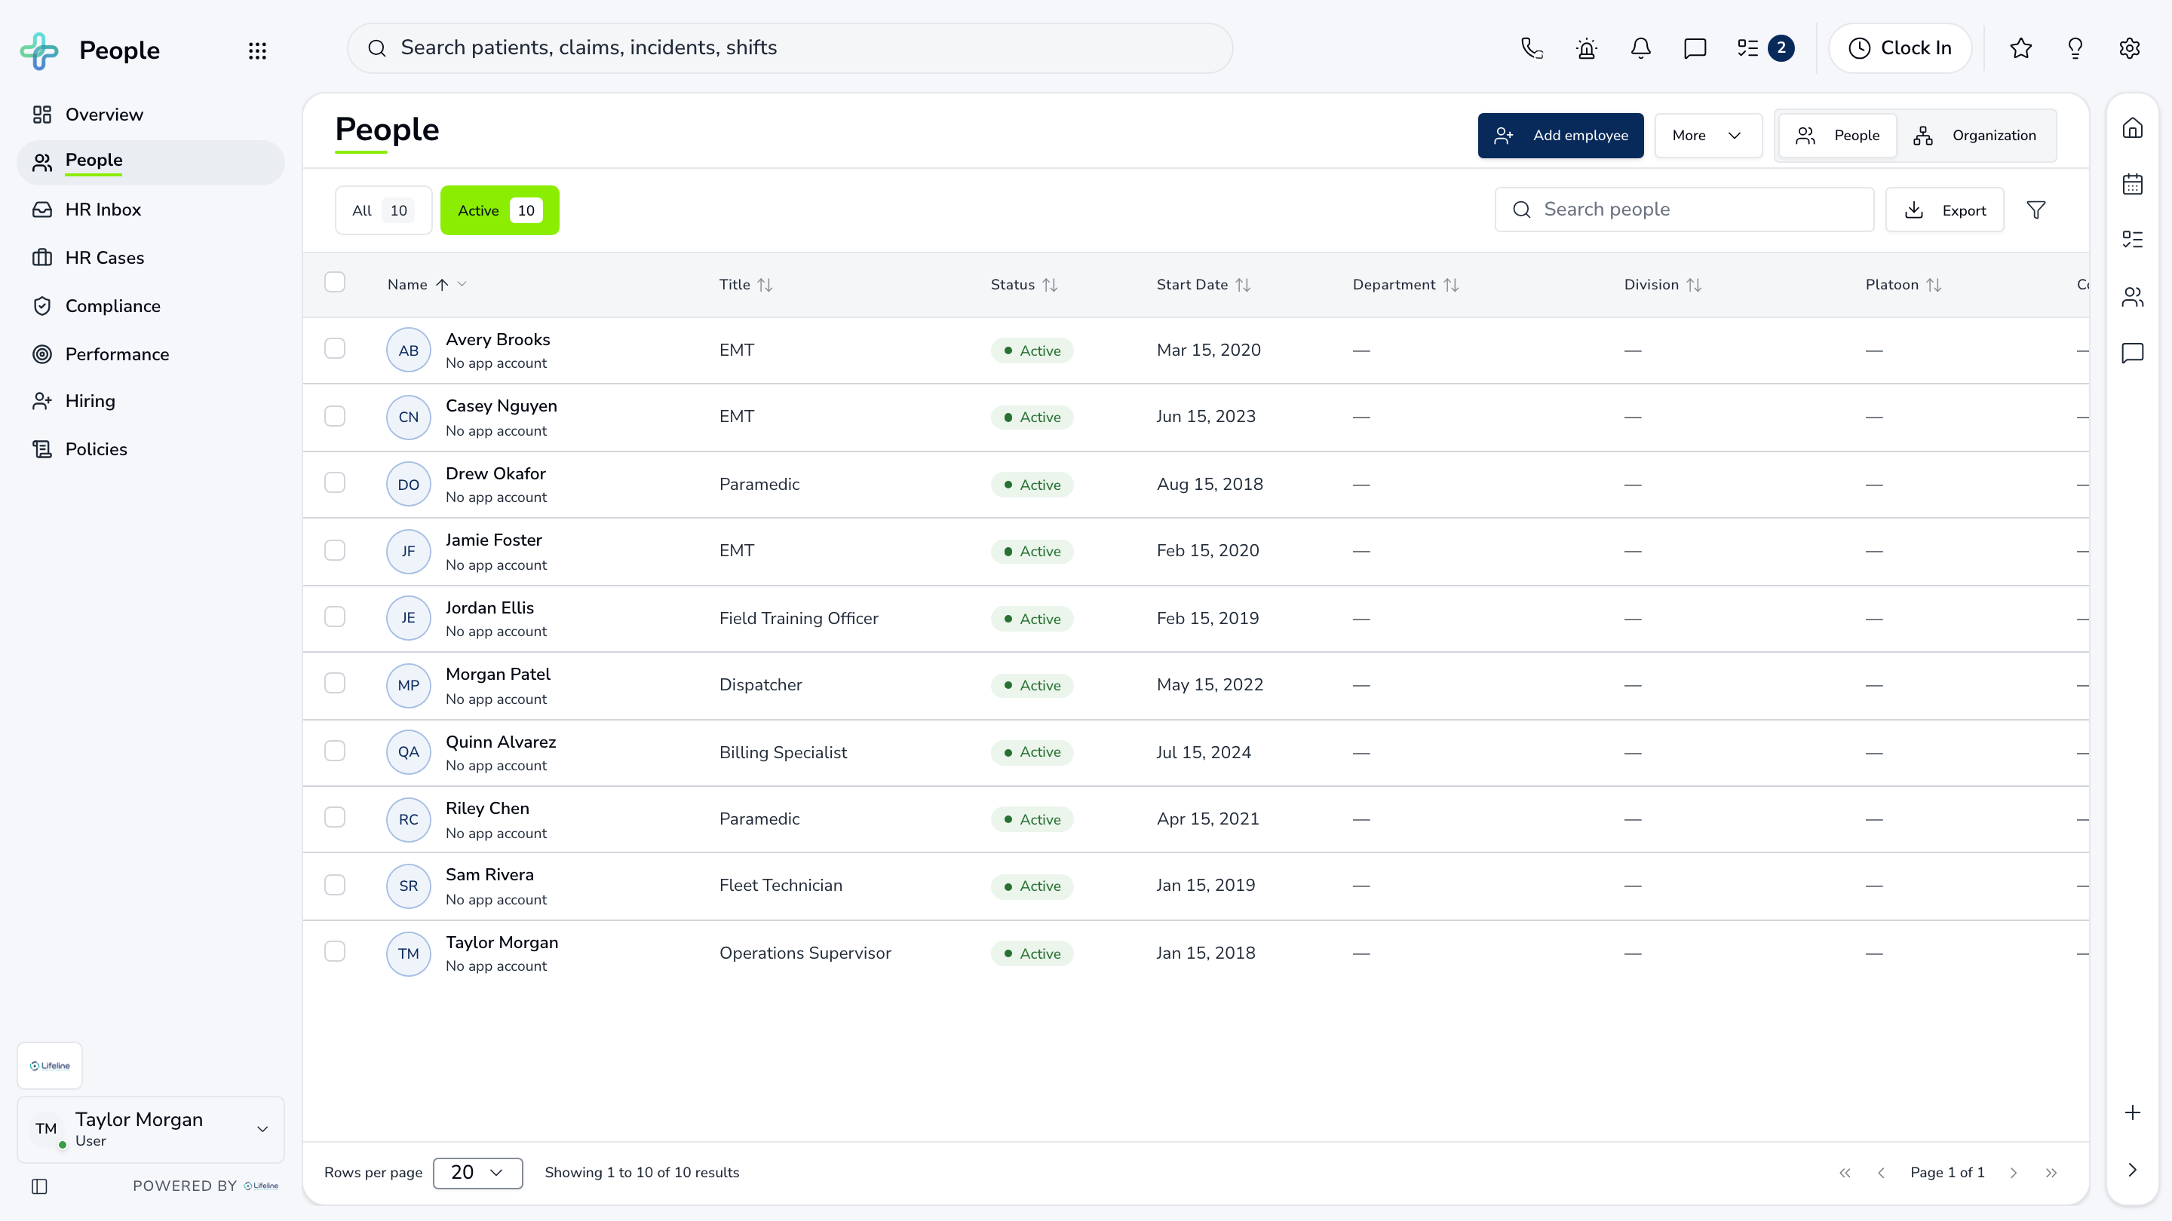The height and width of the screenshot is (1221, 2172).
Task: Open the checklist icon in right rail
Action: pos(2132,240)
